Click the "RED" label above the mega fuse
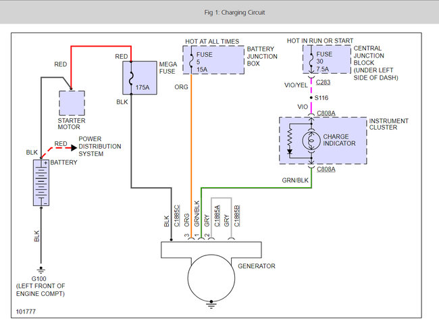 pos(121,57)
